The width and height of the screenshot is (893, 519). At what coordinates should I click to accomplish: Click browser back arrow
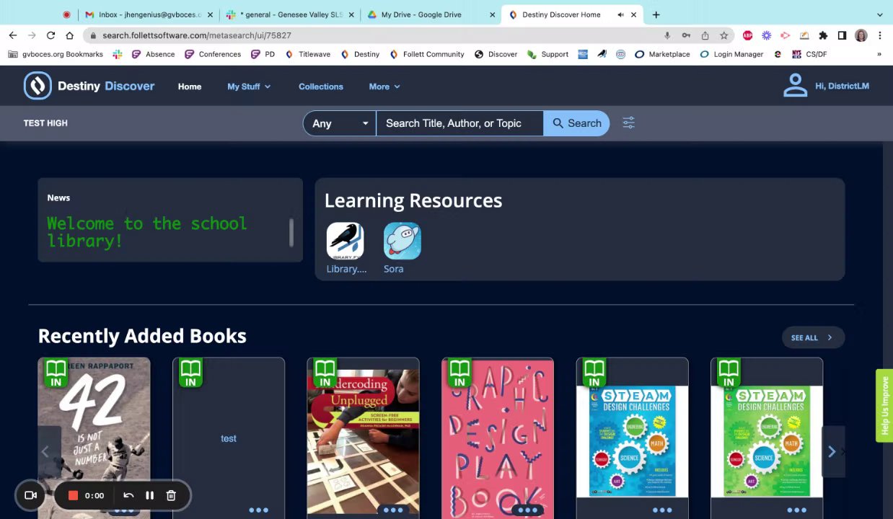point(13,35)
